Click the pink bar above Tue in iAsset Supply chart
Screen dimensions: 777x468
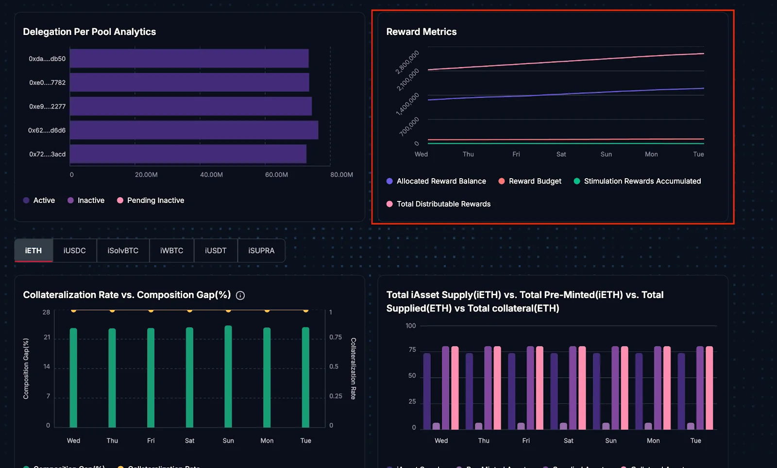pyautogui.click(x=709, y=388)
